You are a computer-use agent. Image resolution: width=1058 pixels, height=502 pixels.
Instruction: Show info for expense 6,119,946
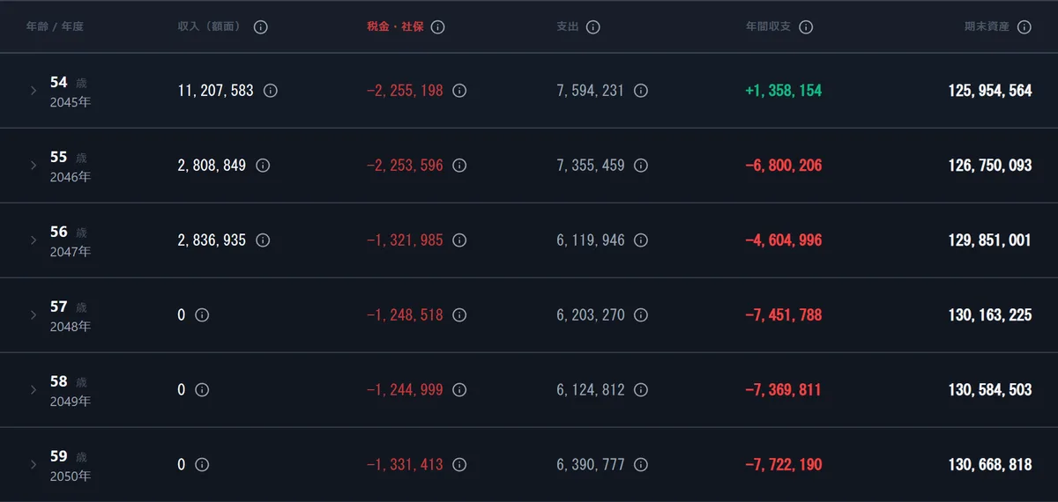pos(641,240)
